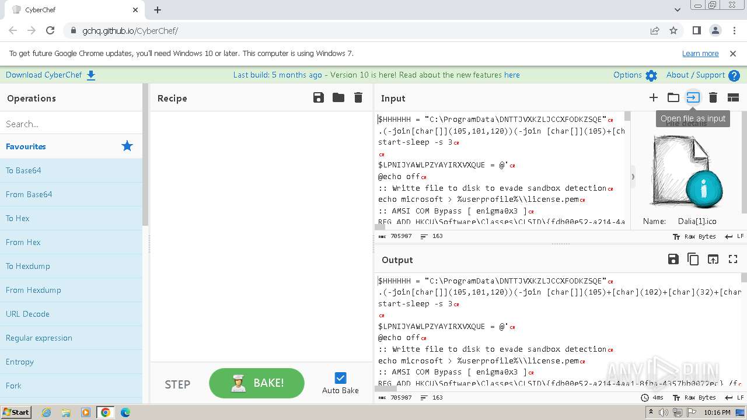Toggle Auto Bake checkbox
Image resolution: width=747 pixels, height=420 pixels.
pos(341,378)
